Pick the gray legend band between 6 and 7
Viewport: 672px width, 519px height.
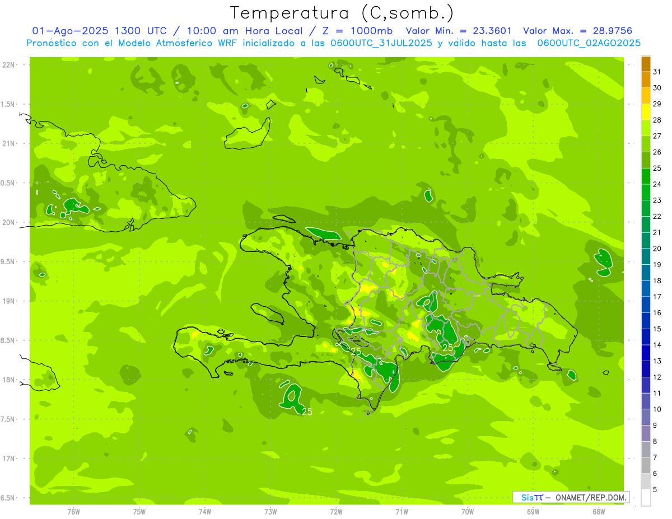pos(646,466)
